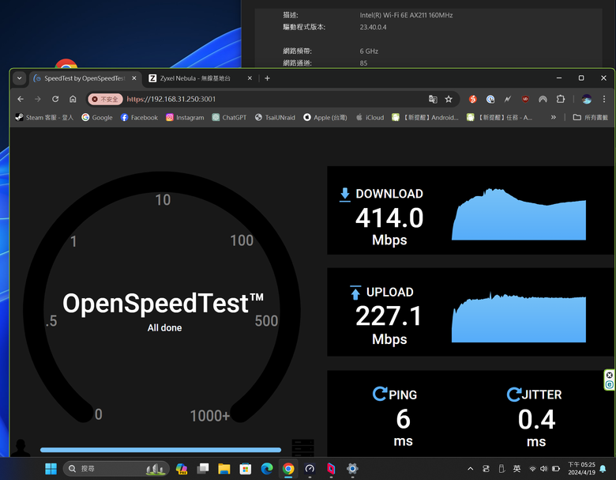Open the 所有書籤 bookmarks folder
This screenshot has height=480, width=616.
590,117
